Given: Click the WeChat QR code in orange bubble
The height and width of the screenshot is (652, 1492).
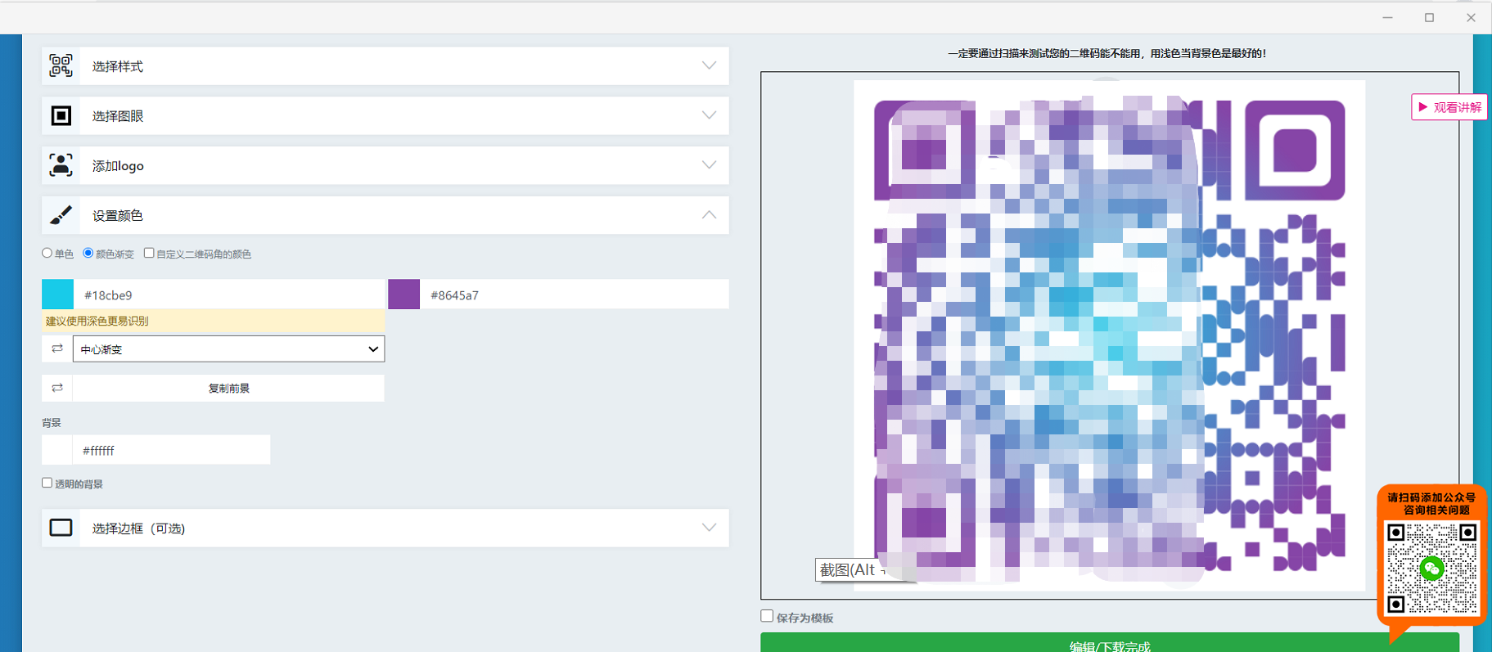Looking at the screenshot, I should (x=1431, y=568).
